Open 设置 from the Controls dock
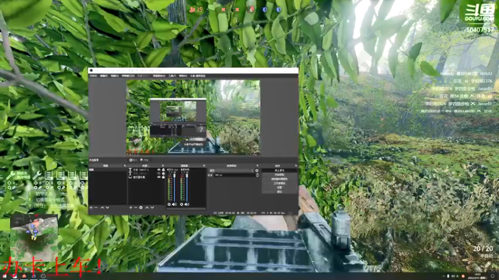499x280 pixels. [x=279, y=187]
